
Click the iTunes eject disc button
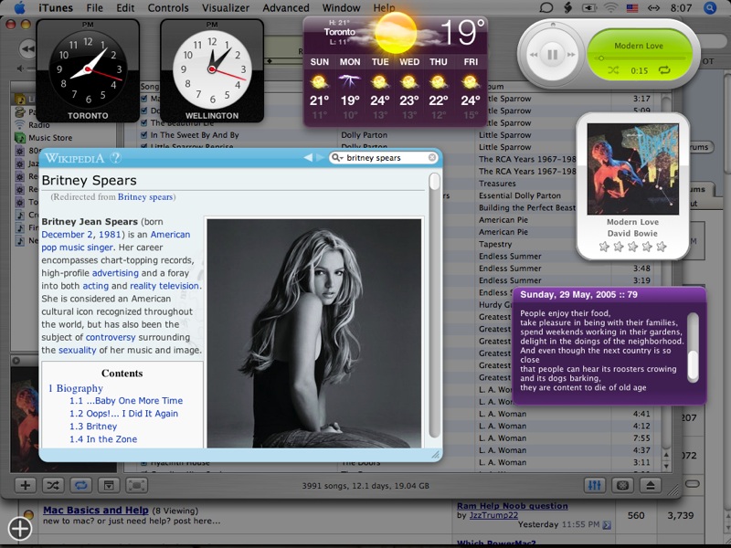pyautogui.click(x=650, y=486)
